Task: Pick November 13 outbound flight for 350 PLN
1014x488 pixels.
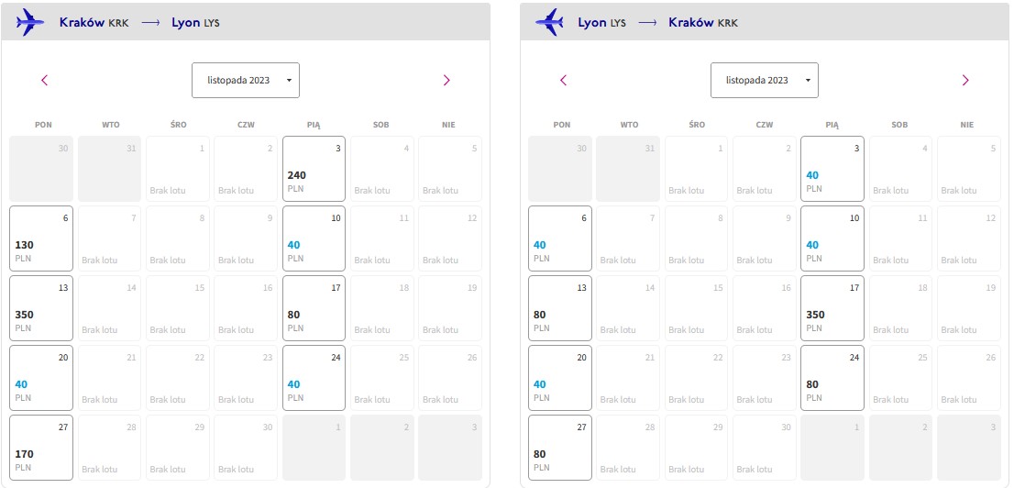Action: point(40,308)
